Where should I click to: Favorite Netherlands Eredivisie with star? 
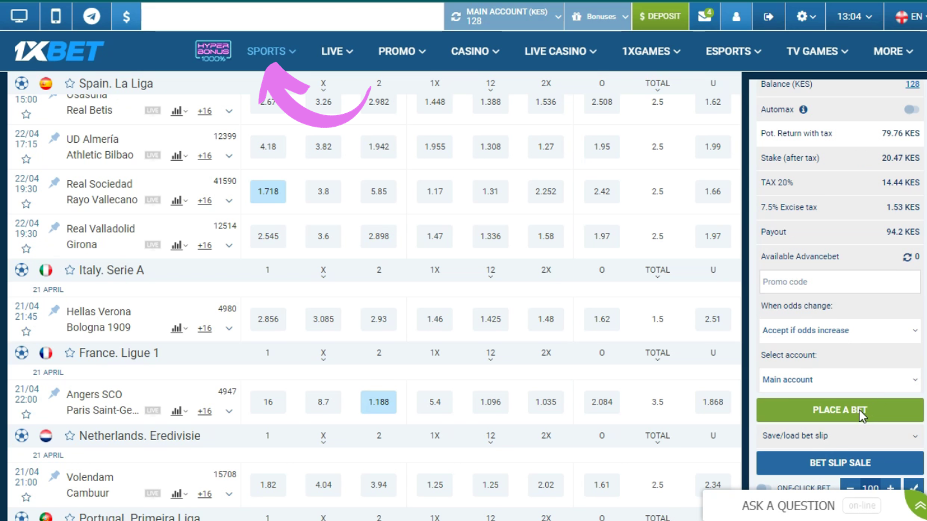coord(70,436)
